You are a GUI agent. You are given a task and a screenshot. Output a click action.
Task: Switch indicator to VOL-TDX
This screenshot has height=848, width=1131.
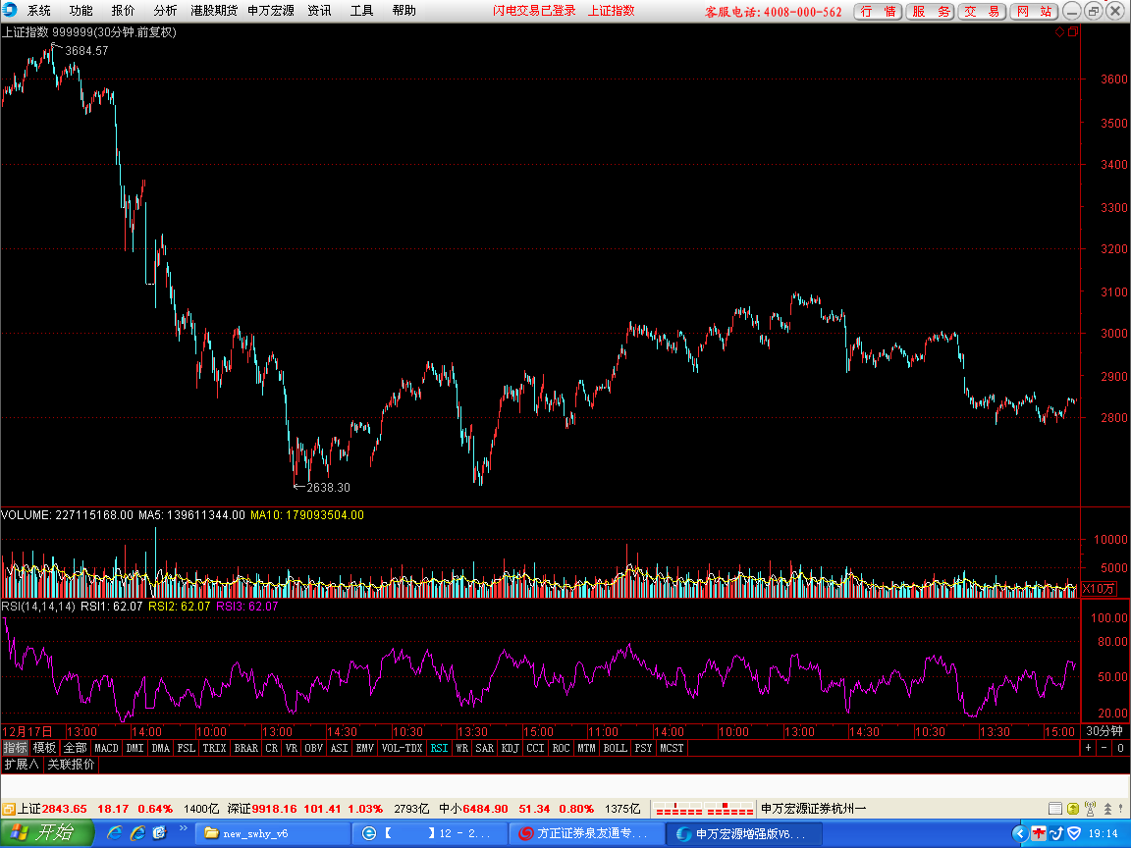pos(402,748)
